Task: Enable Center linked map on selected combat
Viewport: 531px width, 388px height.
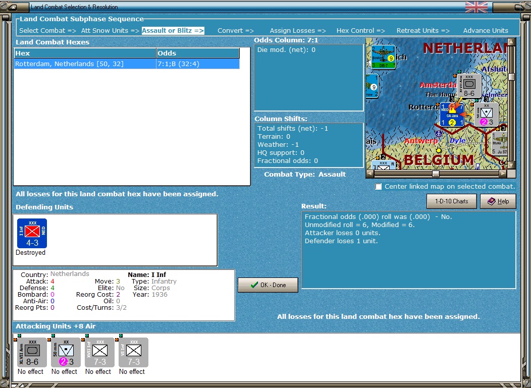Action: [378, 187]
